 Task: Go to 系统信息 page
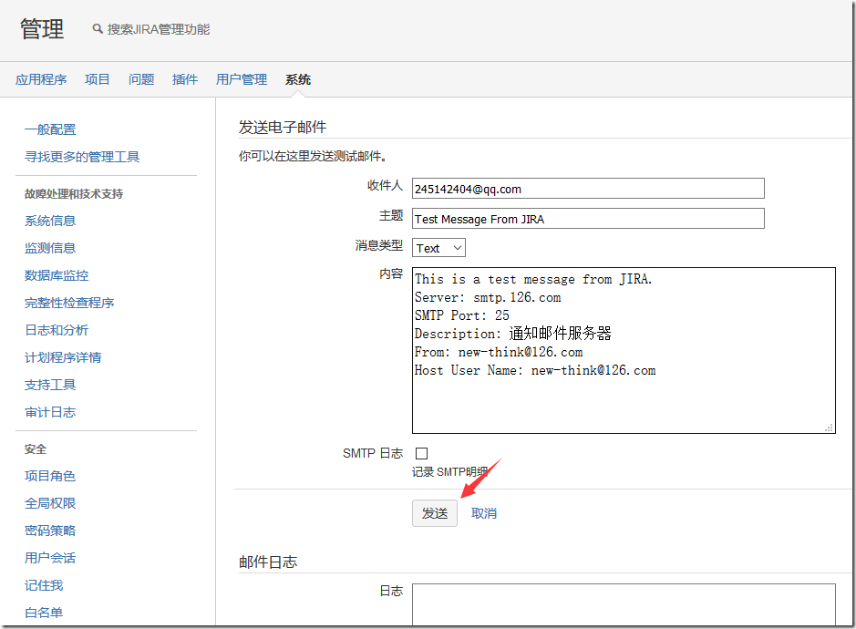[50, 222]
